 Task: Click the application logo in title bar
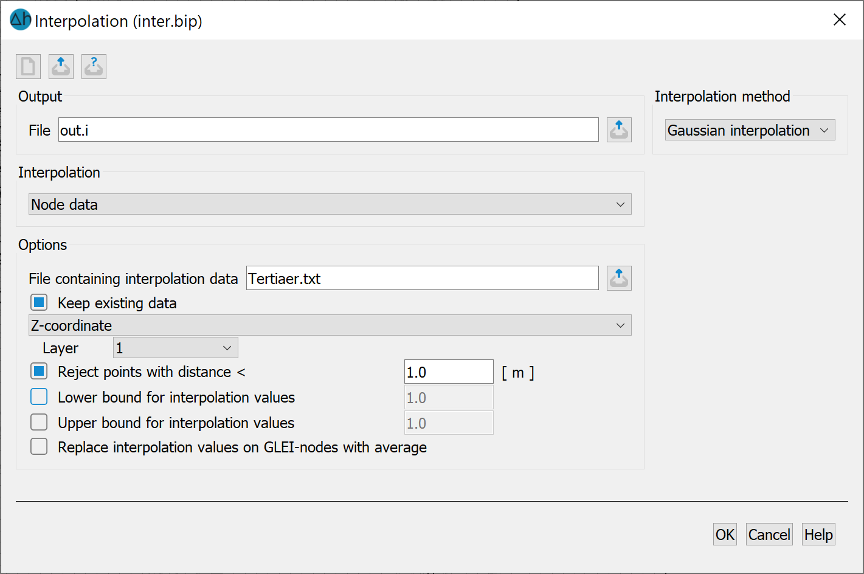point(20,20)
